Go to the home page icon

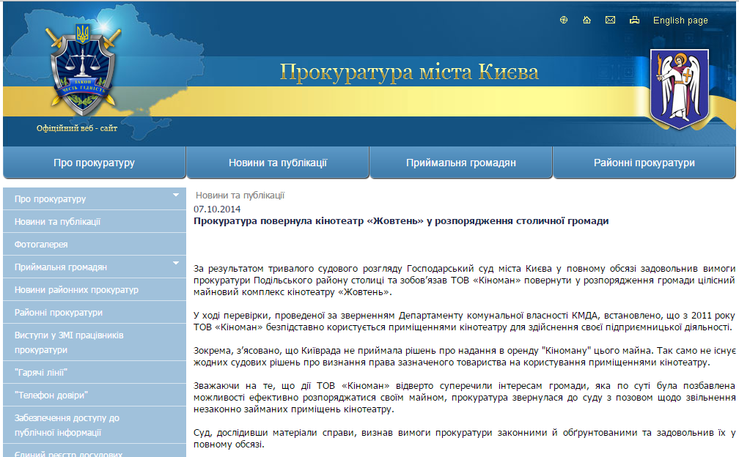click(587, 20)
